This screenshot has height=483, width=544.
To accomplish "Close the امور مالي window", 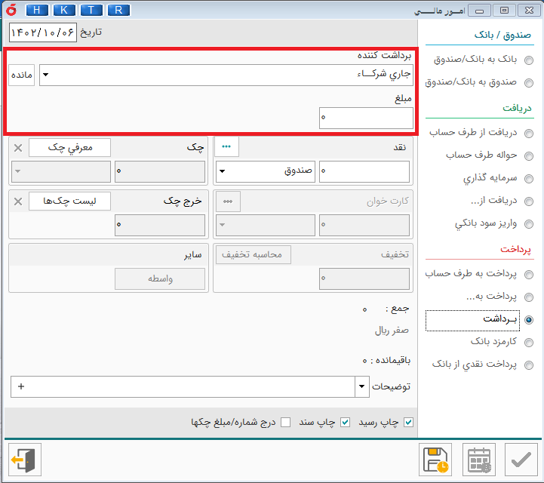I will click(x=529, y=11).
